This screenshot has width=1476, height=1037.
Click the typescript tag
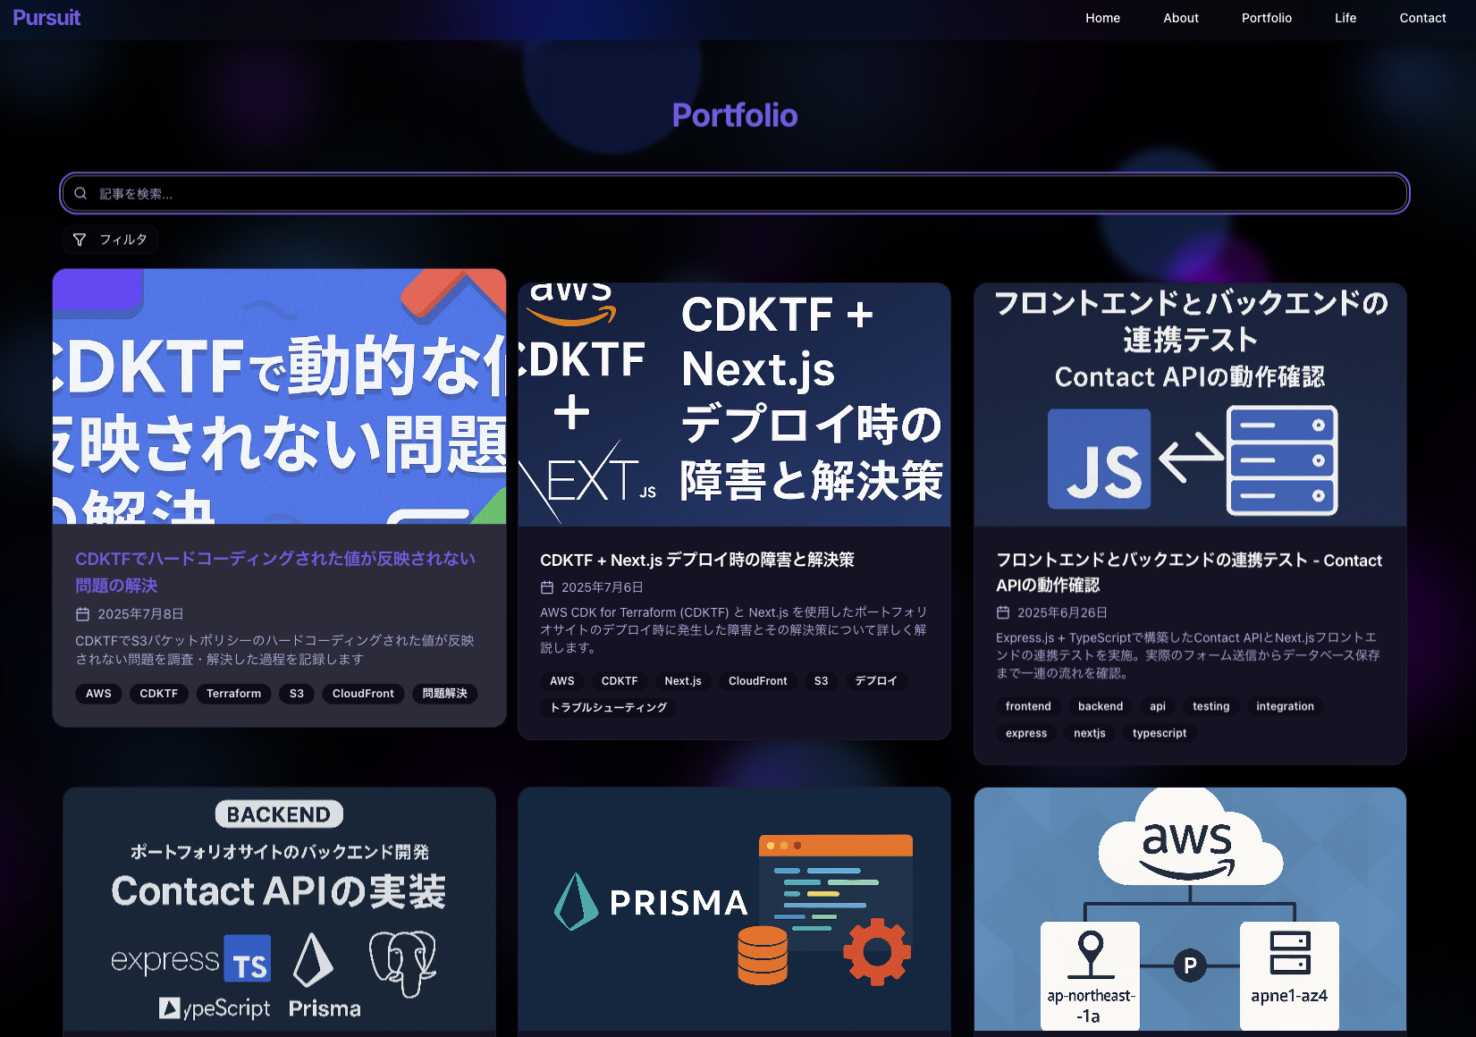point(1160,733)
